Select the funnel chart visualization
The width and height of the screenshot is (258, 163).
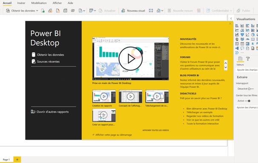[x=242, y=35]
